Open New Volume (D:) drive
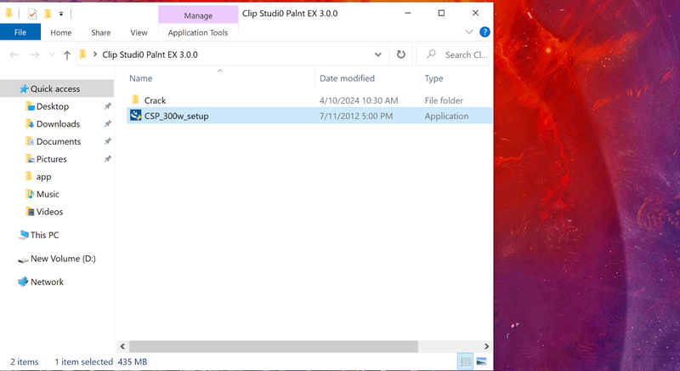 click(x=63, y=259)
